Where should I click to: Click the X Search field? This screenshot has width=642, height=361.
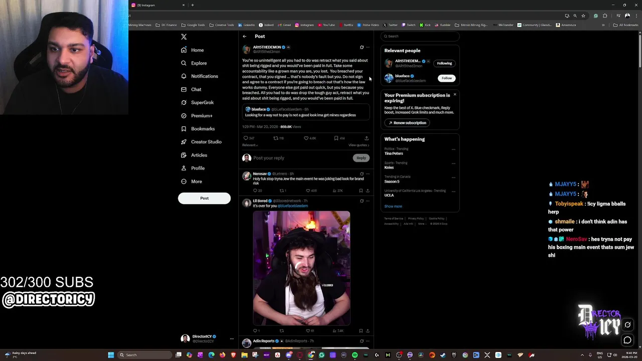coord(420,36)
